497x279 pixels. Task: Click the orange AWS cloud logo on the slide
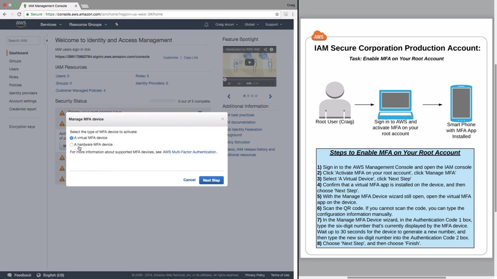319,36
